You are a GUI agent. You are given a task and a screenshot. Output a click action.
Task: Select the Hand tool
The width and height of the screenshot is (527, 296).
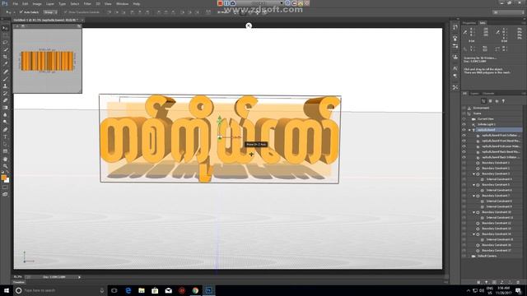(5, 159)
